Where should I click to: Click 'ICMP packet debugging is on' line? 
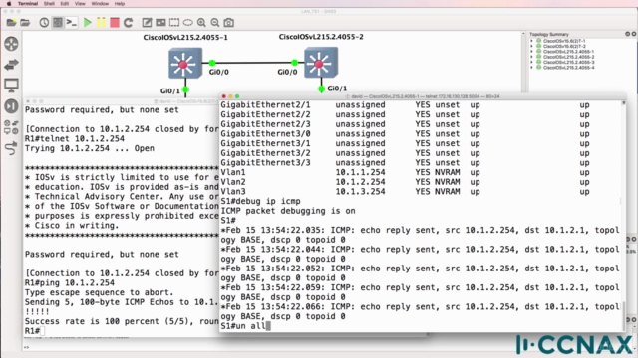(288, 211)
